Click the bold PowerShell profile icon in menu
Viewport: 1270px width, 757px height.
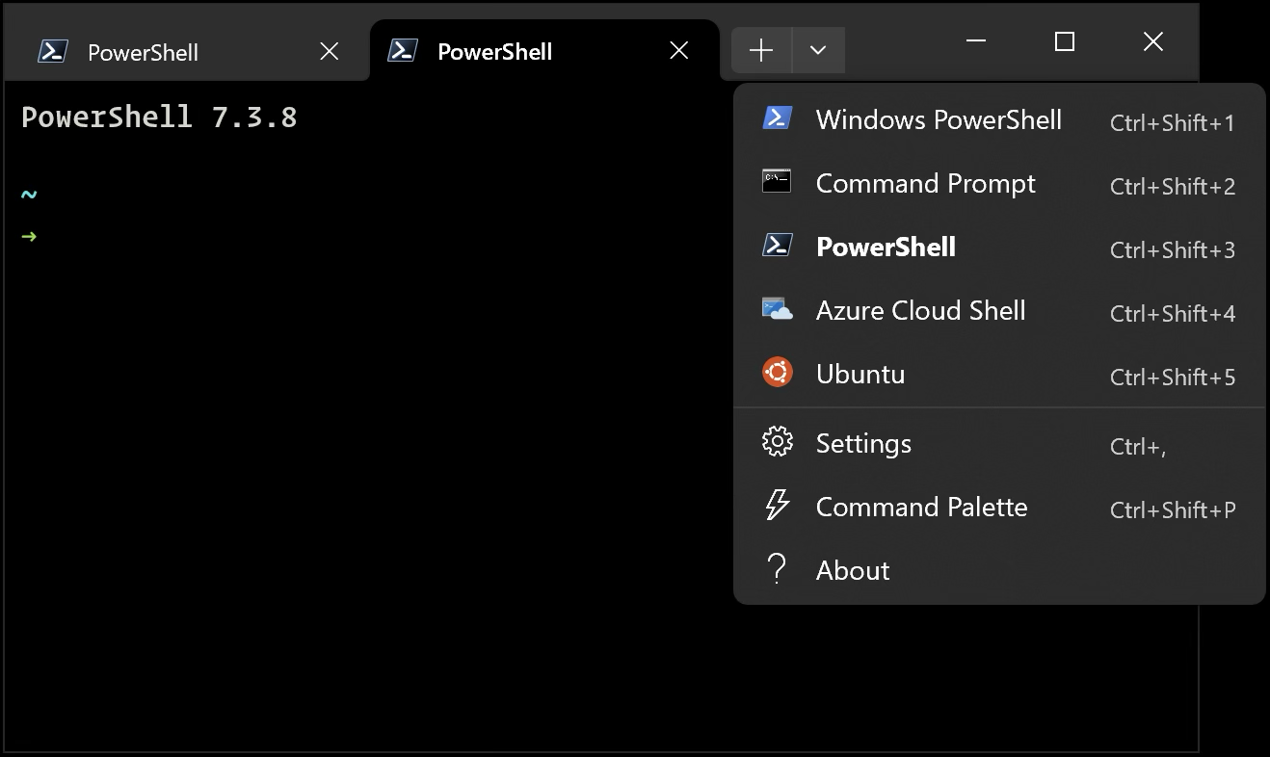coord(777,246)
